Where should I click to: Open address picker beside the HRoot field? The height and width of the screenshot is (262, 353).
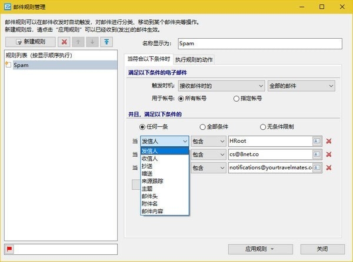(317, 141)
